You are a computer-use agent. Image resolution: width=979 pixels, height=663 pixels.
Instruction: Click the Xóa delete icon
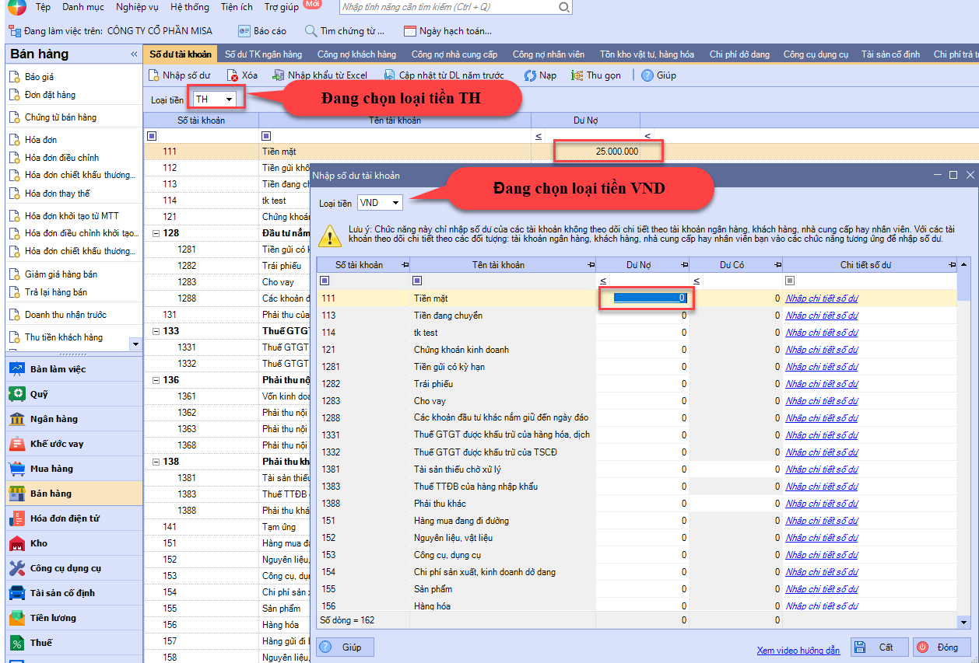click(x=233, y=75)
